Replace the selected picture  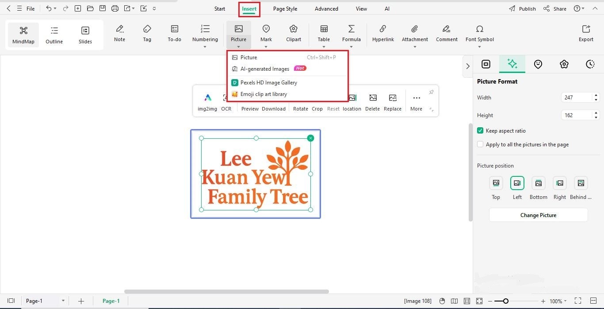pos(393,103)
